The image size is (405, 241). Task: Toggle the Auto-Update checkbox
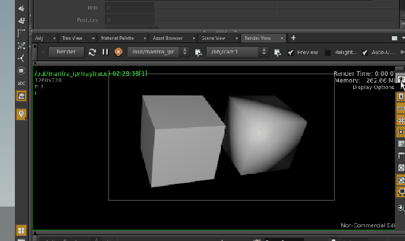[x=364, y=52]
